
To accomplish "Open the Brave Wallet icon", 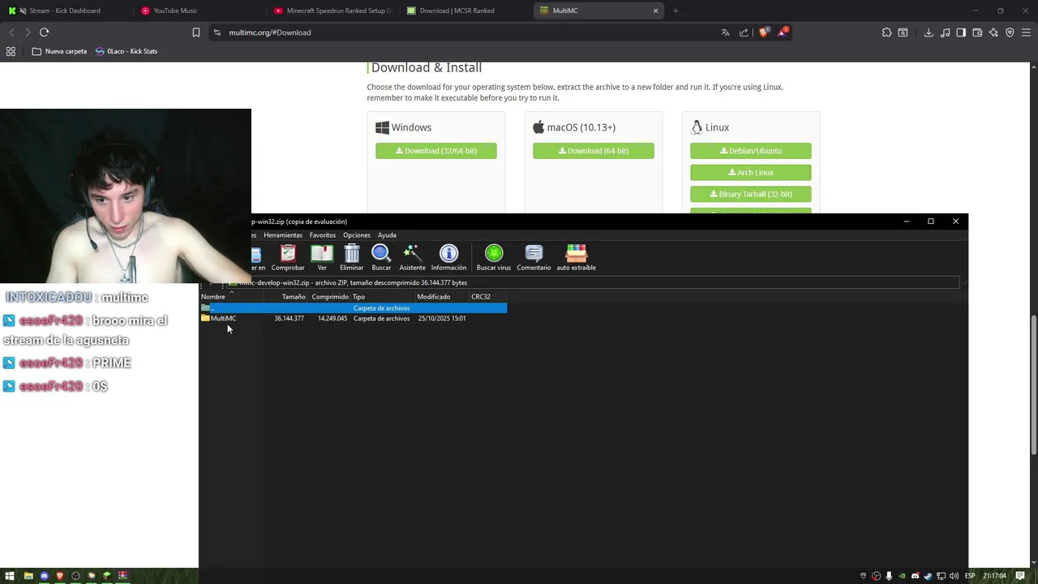I will pyautogui.click(x=977, y=32).
